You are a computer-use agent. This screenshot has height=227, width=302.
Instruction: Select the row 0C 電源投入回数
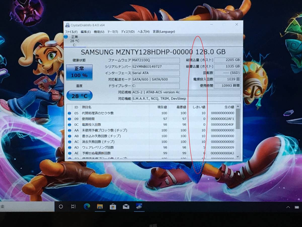[x=151, y=125]
